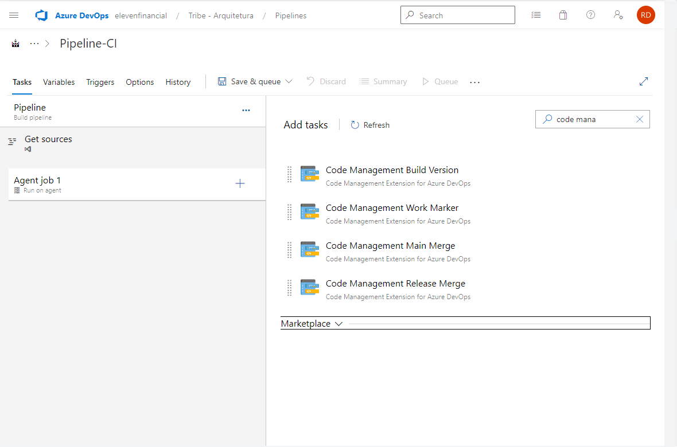The width and height of the screenshot is (677, 447).
Task: Switch to the Variables tab
Action: pos(59,82)
